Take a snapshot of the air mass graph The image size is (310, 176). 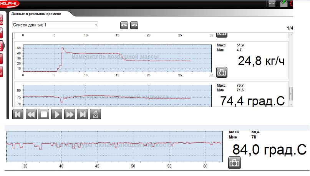[221, 72]
